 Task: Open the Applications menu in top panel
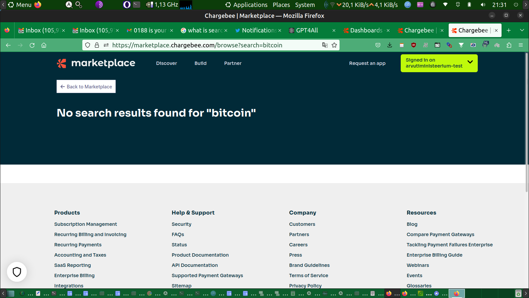tap(247, 5)
